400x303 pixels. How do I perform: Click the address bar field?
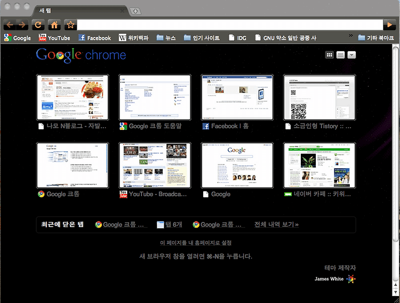(x=230, y=25)
